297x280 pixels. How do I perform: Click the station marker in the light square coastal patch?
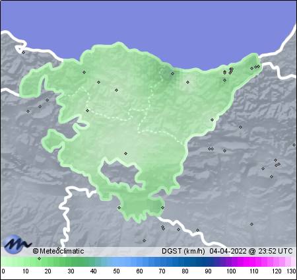point(187,82)
